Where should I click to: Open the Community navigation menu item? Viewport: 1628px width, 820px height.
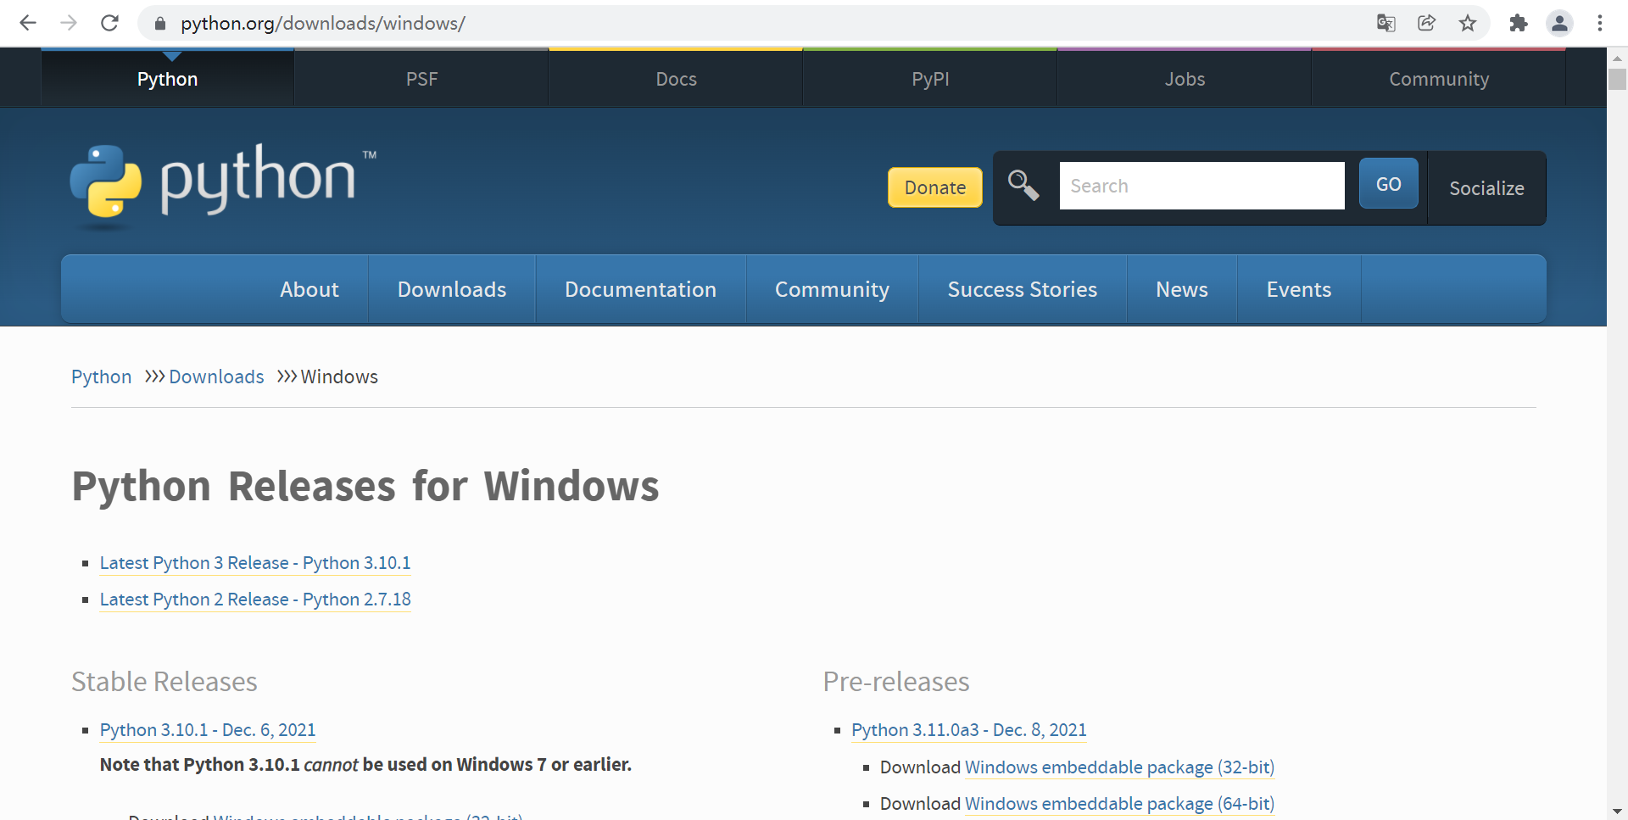tap(832, 289)
